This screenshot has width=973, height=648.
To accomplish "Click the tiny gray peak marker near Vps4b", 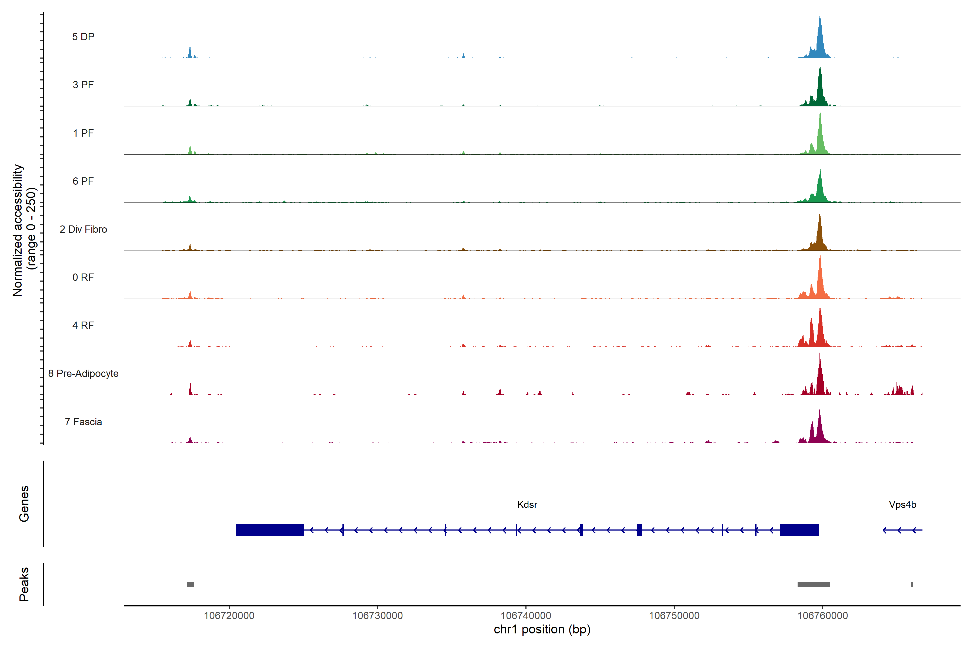I will [912, 584].
